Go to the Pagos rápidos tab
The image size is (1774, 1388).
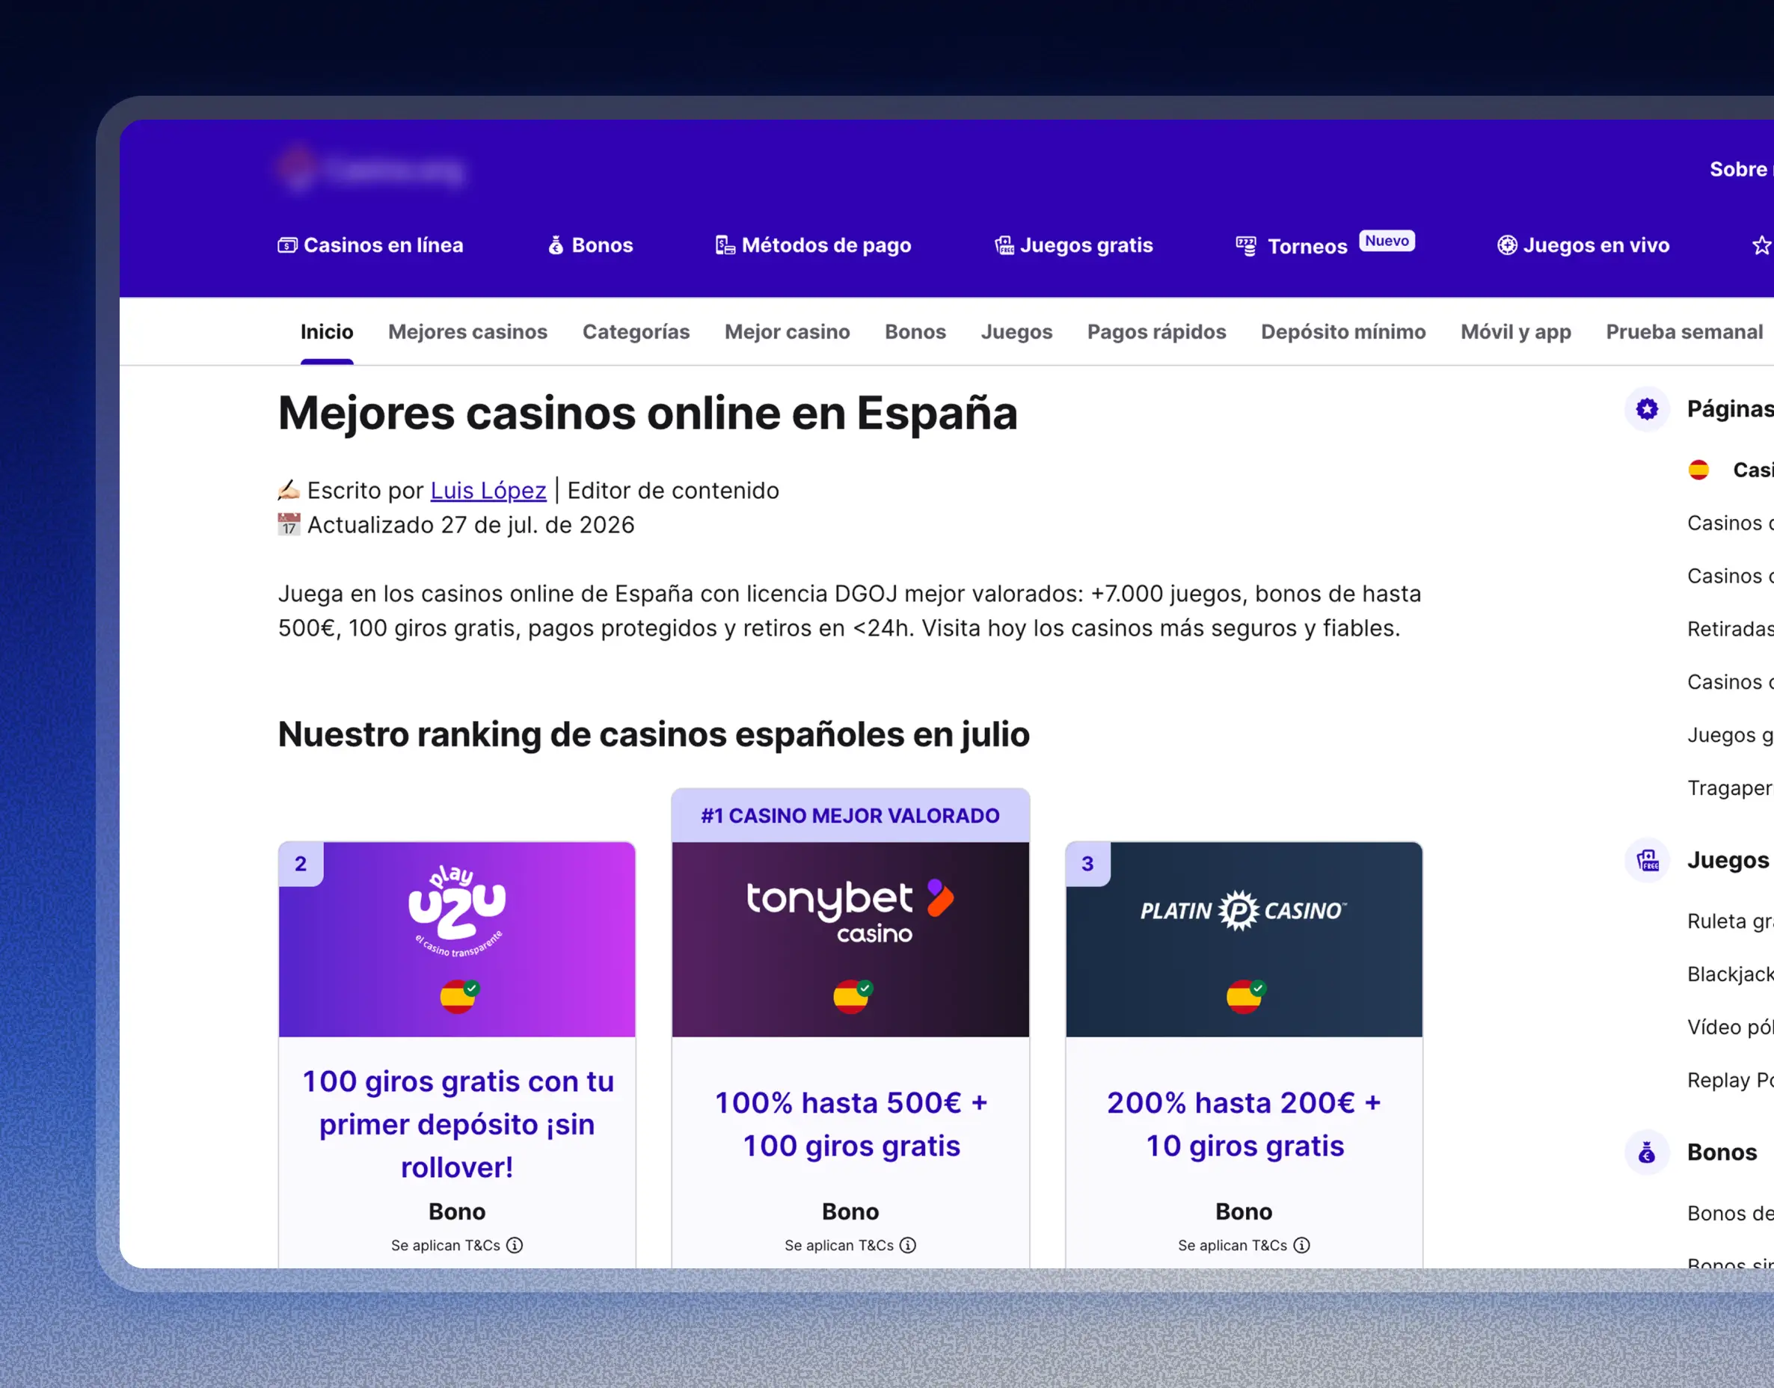click(x=1157, y=331)
